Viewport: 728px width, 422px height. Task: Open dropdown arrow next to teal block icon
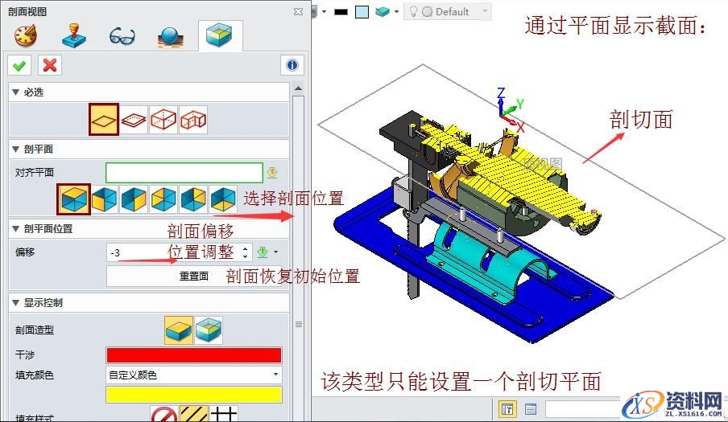pyautogui.click(x=396, y=11)
